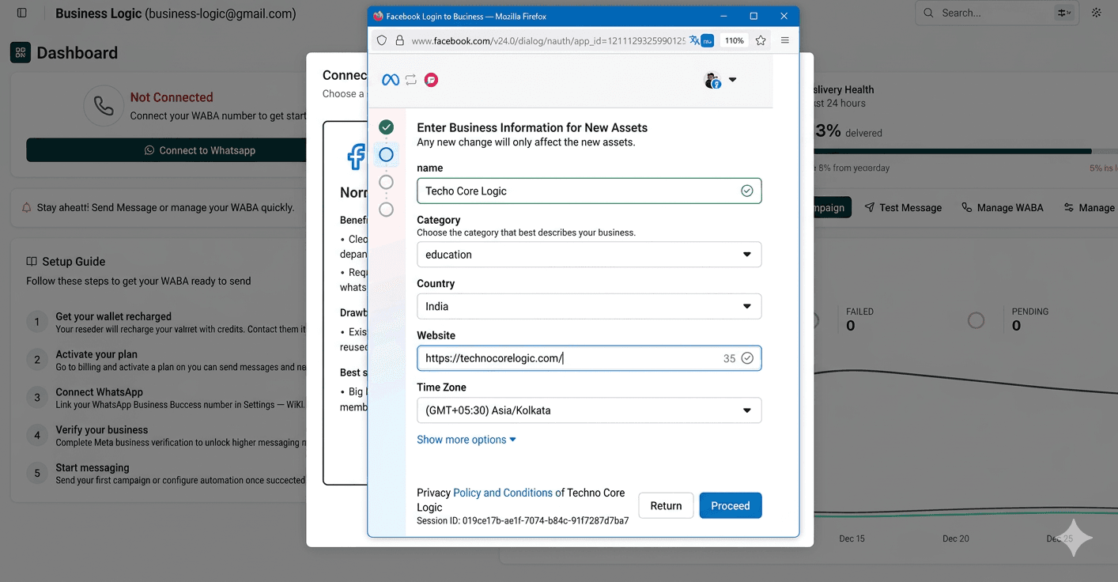Expand Show more options
Image resolution: width=1118 pixels, height=582 pixels.
pos(466,440)
